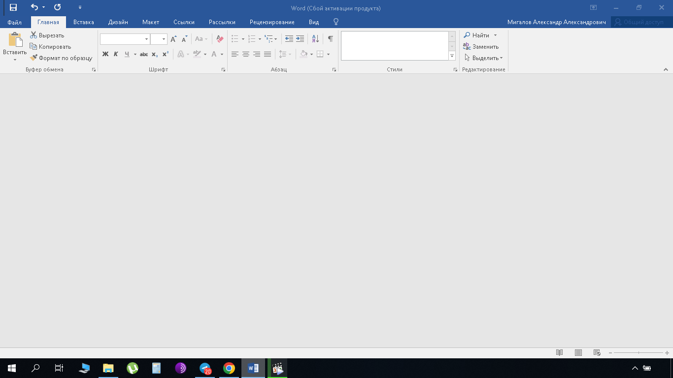Click the Subscript icon

[x=154, y=54]
